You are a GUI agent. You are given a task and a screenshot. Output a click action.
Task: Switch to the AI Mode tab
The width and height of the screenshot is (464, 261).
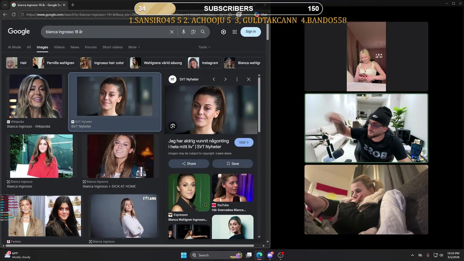click(x=14, y=47)
